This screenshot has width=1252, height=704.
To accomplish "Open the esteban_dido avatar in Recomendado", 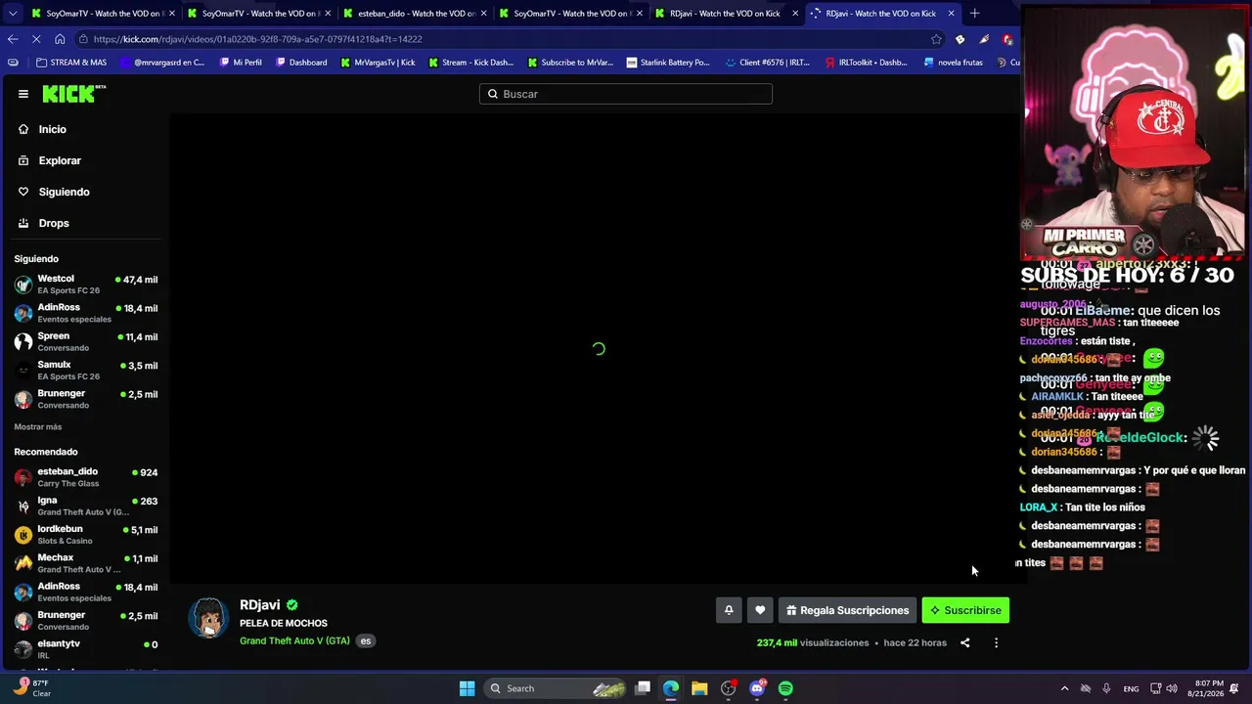I will [23, 478].
